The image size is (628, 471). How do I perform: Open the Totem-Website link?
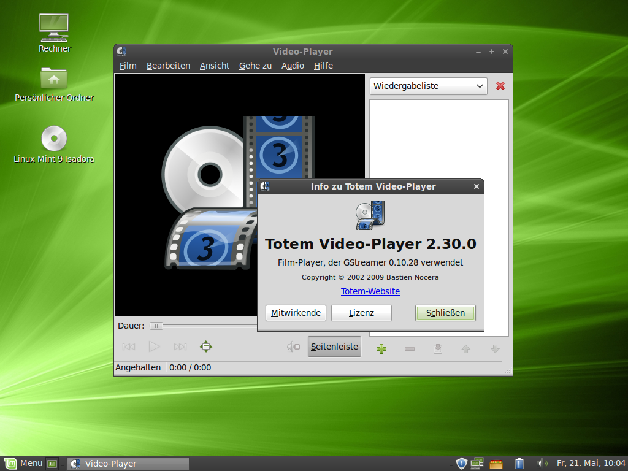coord(370,291)
